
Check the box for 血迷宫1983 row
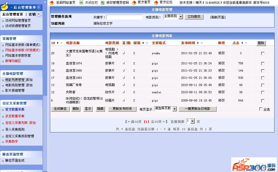point(263,78)
